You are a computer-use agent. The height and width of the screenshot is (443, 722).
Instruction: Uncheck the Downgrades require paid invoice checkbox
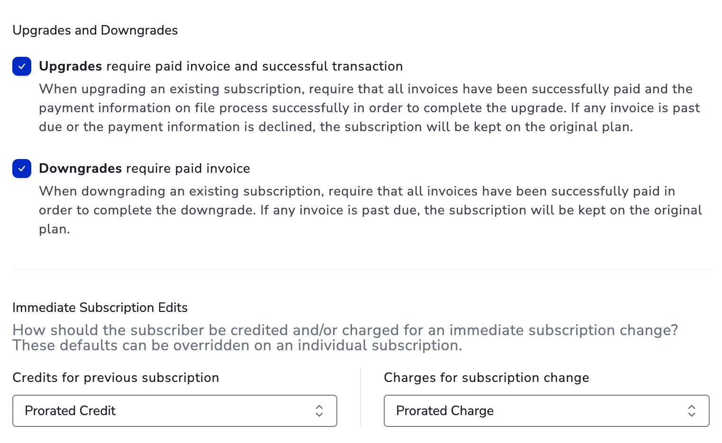22,168
